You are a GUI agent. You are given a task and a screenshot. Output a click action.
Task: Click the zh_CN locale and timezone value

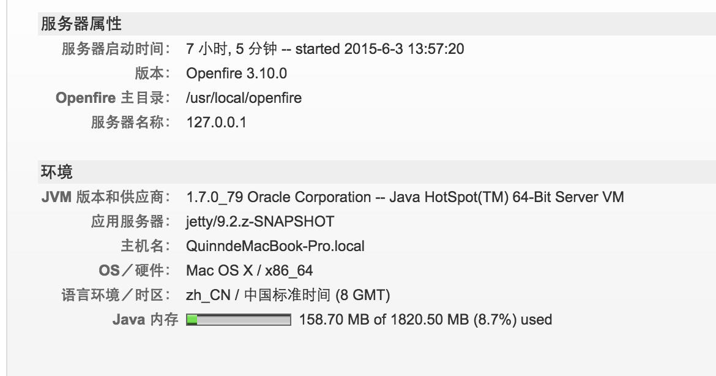(x=288, y=295)
